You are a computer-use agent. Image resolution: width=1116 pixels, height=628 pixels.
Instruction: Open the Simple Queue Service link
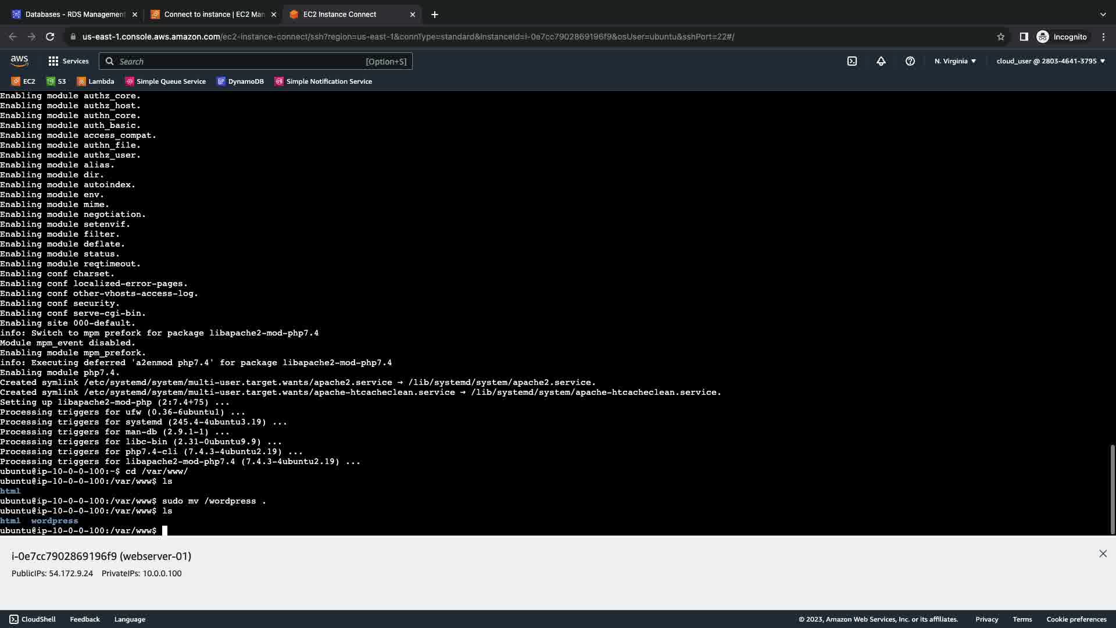click(x=166, y=81)
